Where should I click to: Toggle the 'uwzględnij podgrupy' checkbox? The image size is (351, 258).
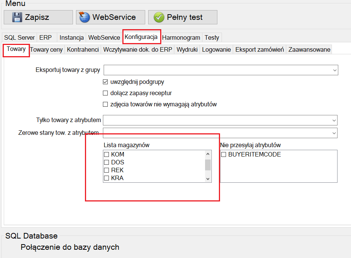(x=106, y=82)
